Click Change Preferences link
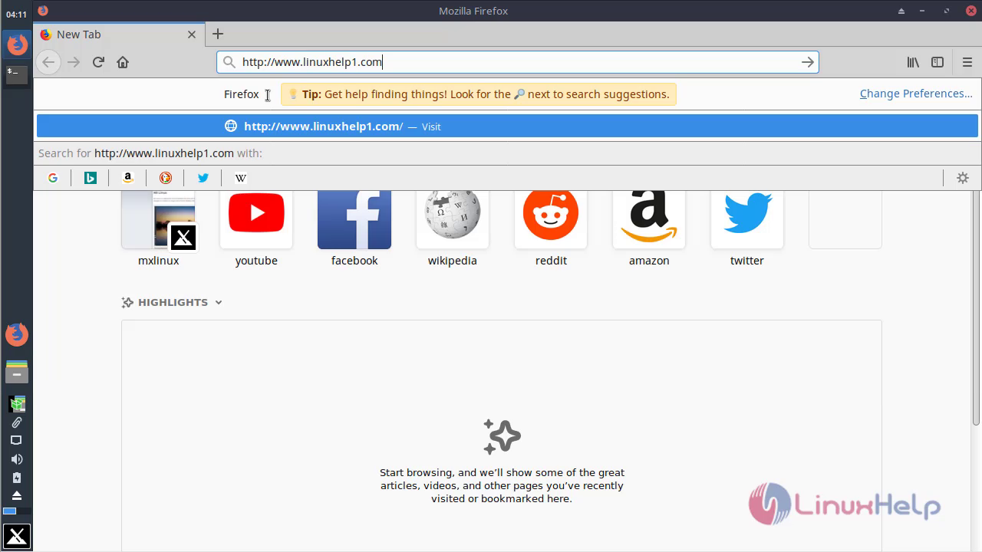The width and height of the screenshot is (982, 552). tap(916, 94)
